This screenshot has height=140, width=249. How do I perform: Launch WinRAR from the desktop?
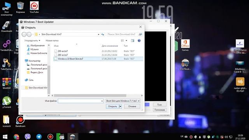[7, 84]
